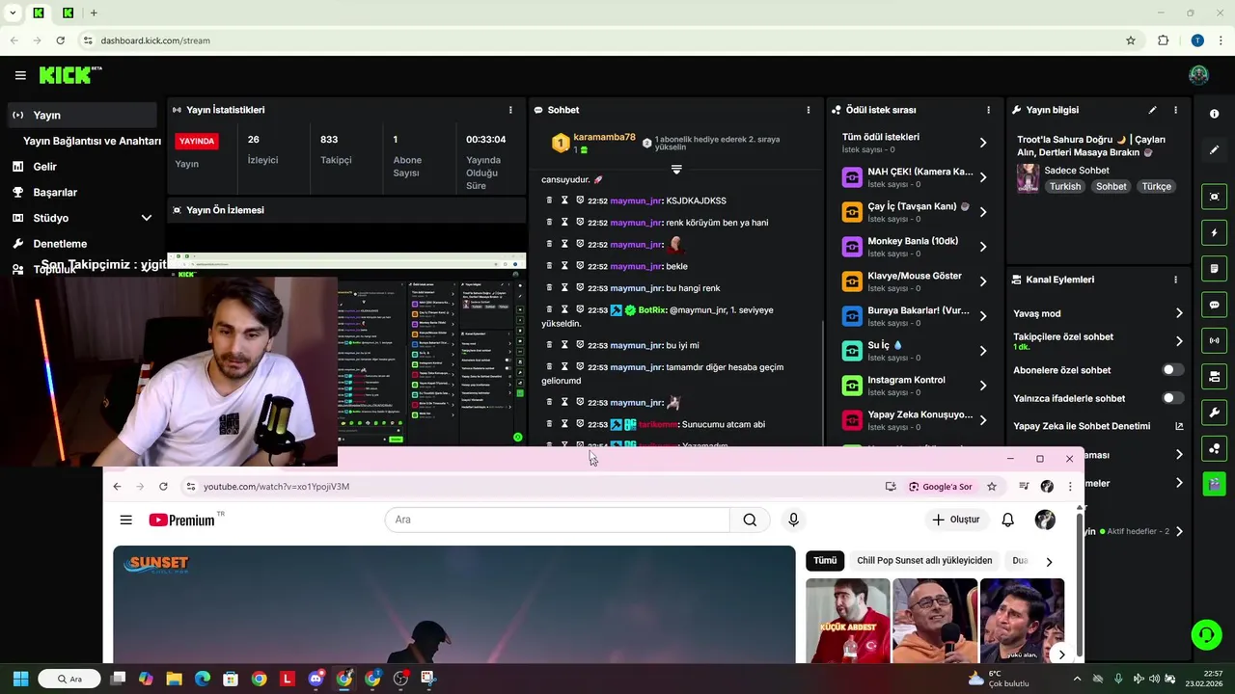Viewport: 1235px width, 694px height.
Task: Click the YouTube search magnifier button
Action: (750, 520)
